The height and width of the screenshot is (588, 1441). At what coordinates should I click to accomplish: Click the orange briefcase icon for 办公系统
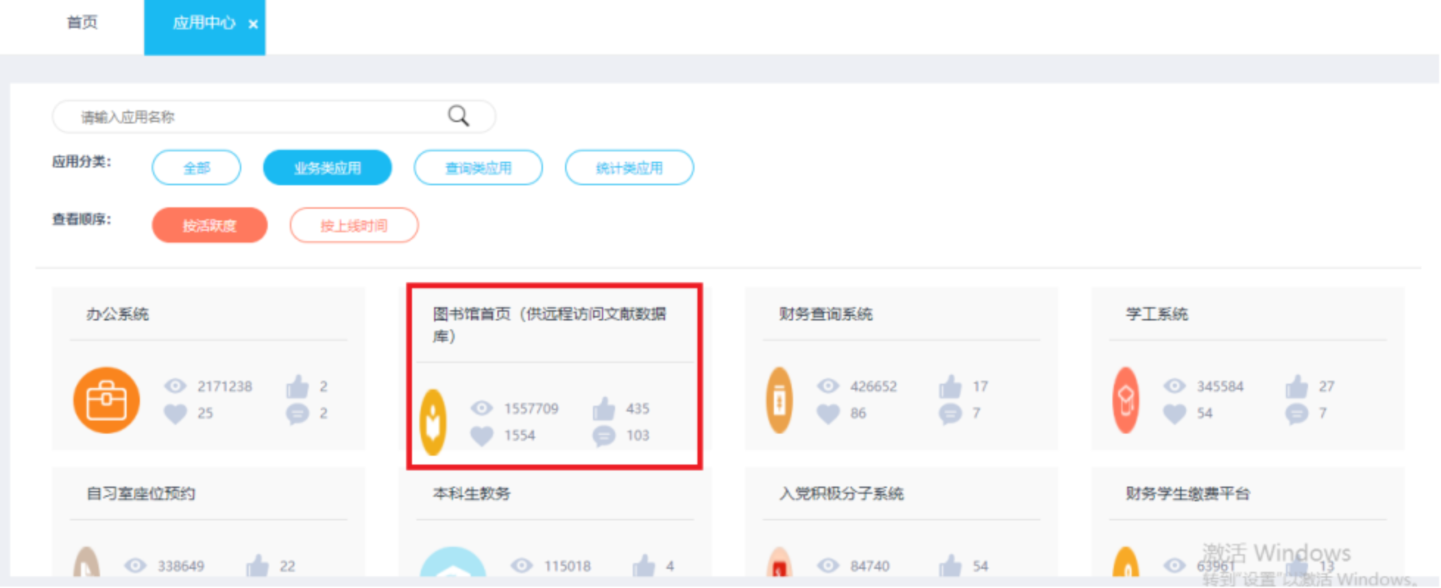(x=106, y=400)
